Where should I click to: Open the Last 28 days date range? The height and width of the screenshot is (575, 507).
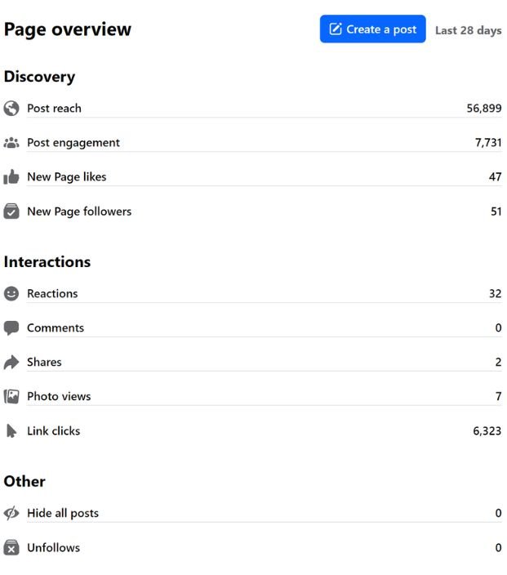point(468,30)
